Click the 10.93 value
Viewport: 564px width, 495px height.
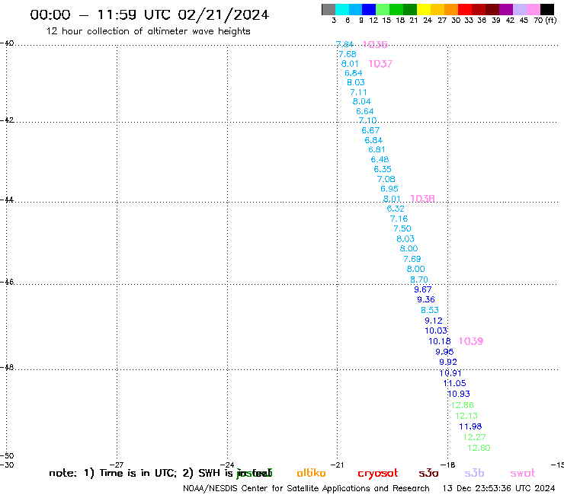click(459, 394)
